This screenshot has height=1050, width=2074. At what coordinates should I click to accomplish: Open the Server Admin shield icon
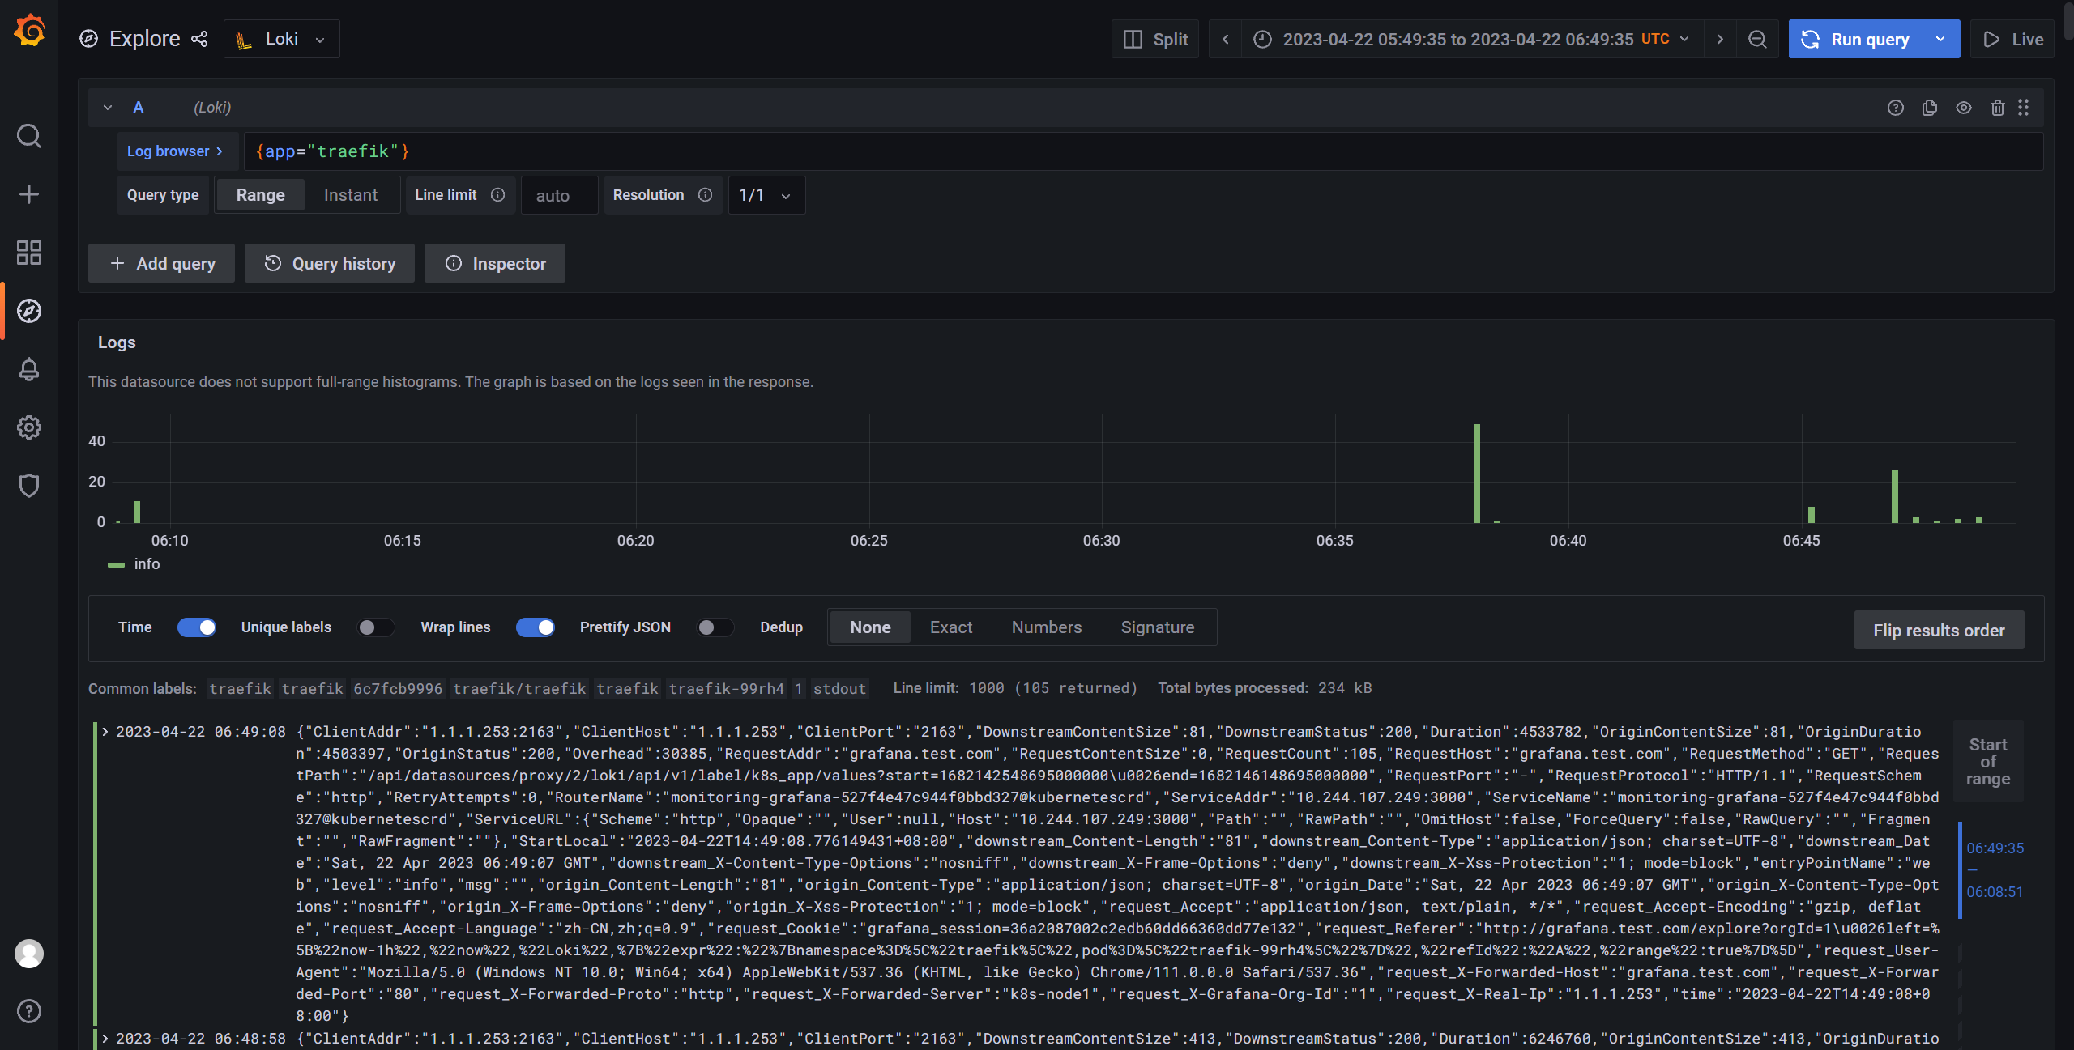coord(29,486)
